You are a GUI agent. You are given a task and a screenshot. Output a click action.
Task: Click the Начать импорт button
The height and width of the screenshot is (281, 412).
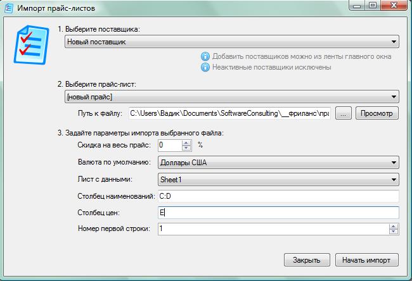pos(367,260)
